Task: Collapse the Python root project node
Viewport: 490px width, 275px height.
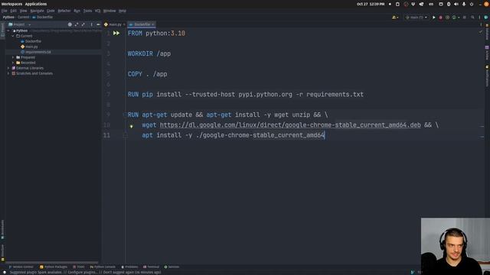Action: pyautogui.click(x=8, y=31)
